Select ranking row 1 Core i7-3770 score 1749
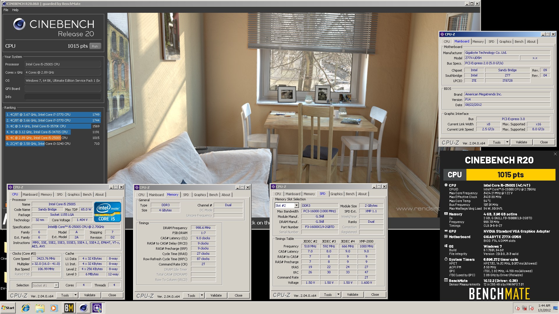The image size is (559, 314). coord(53,115)
